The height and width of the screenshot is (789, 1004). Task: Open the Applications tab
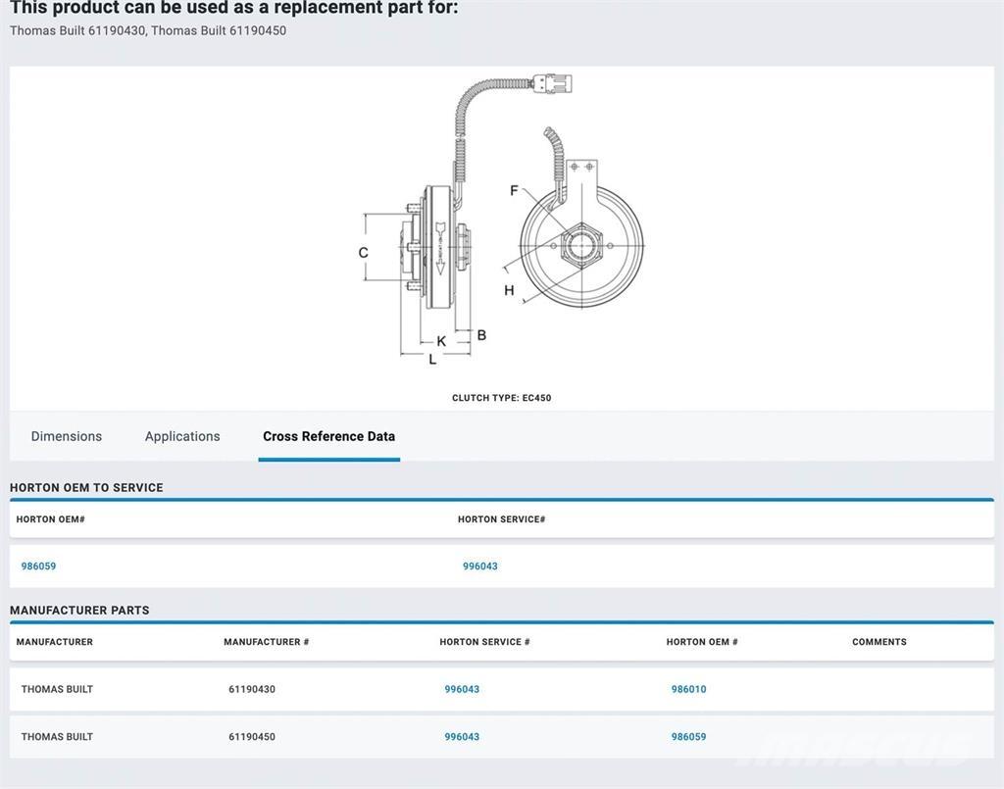point(182,436)
